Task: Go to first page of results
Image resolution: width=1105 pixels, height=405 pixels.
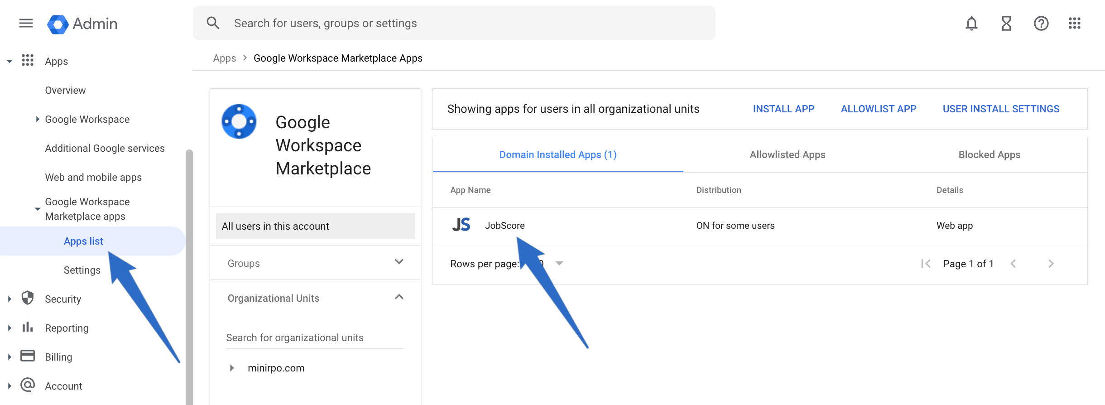Action: point(926,264)
